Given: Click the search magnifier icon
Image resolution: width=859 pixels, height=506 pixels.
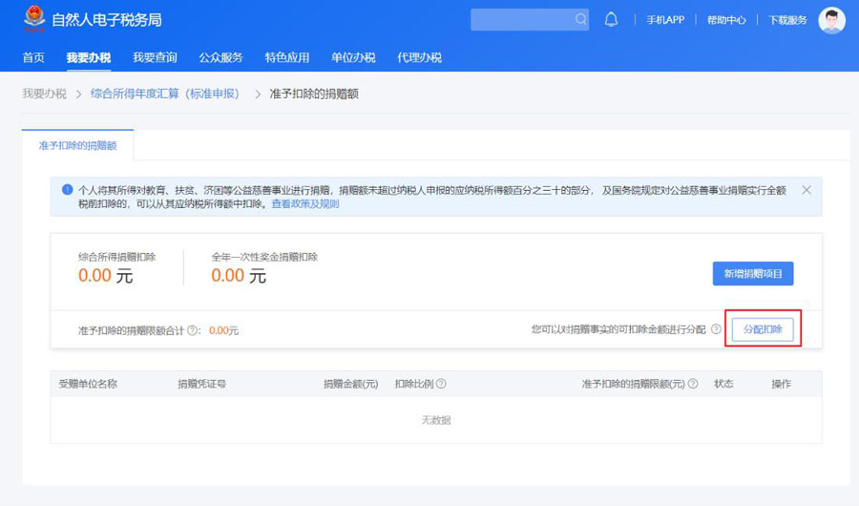Looking at the screenshot, I should point(581,19).
